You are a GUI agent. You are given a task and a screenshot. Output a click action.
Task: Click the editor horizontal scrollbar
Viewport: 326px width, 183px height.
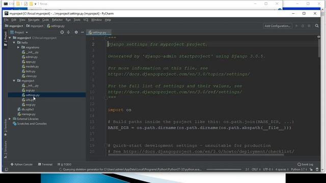(x=196, y=155)
